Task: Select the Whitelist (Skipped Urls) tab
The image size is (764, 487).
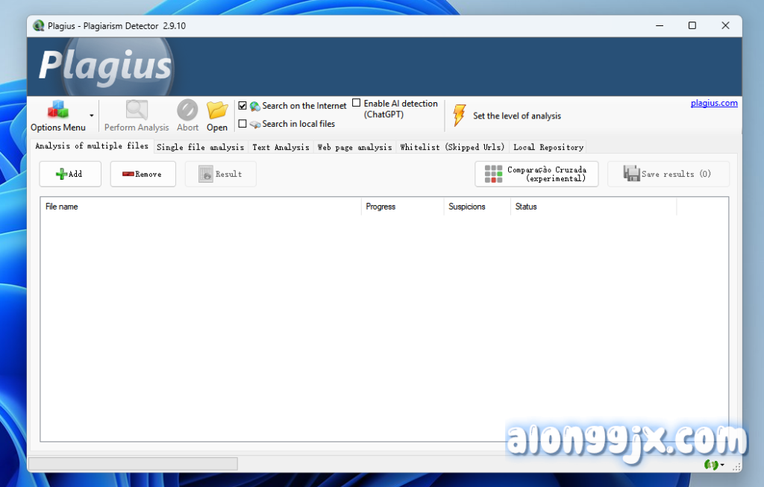Action: (x=452, y=147)
